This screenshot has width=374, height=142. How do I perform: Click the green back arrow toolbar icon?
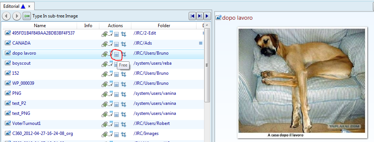click(27, 16)
